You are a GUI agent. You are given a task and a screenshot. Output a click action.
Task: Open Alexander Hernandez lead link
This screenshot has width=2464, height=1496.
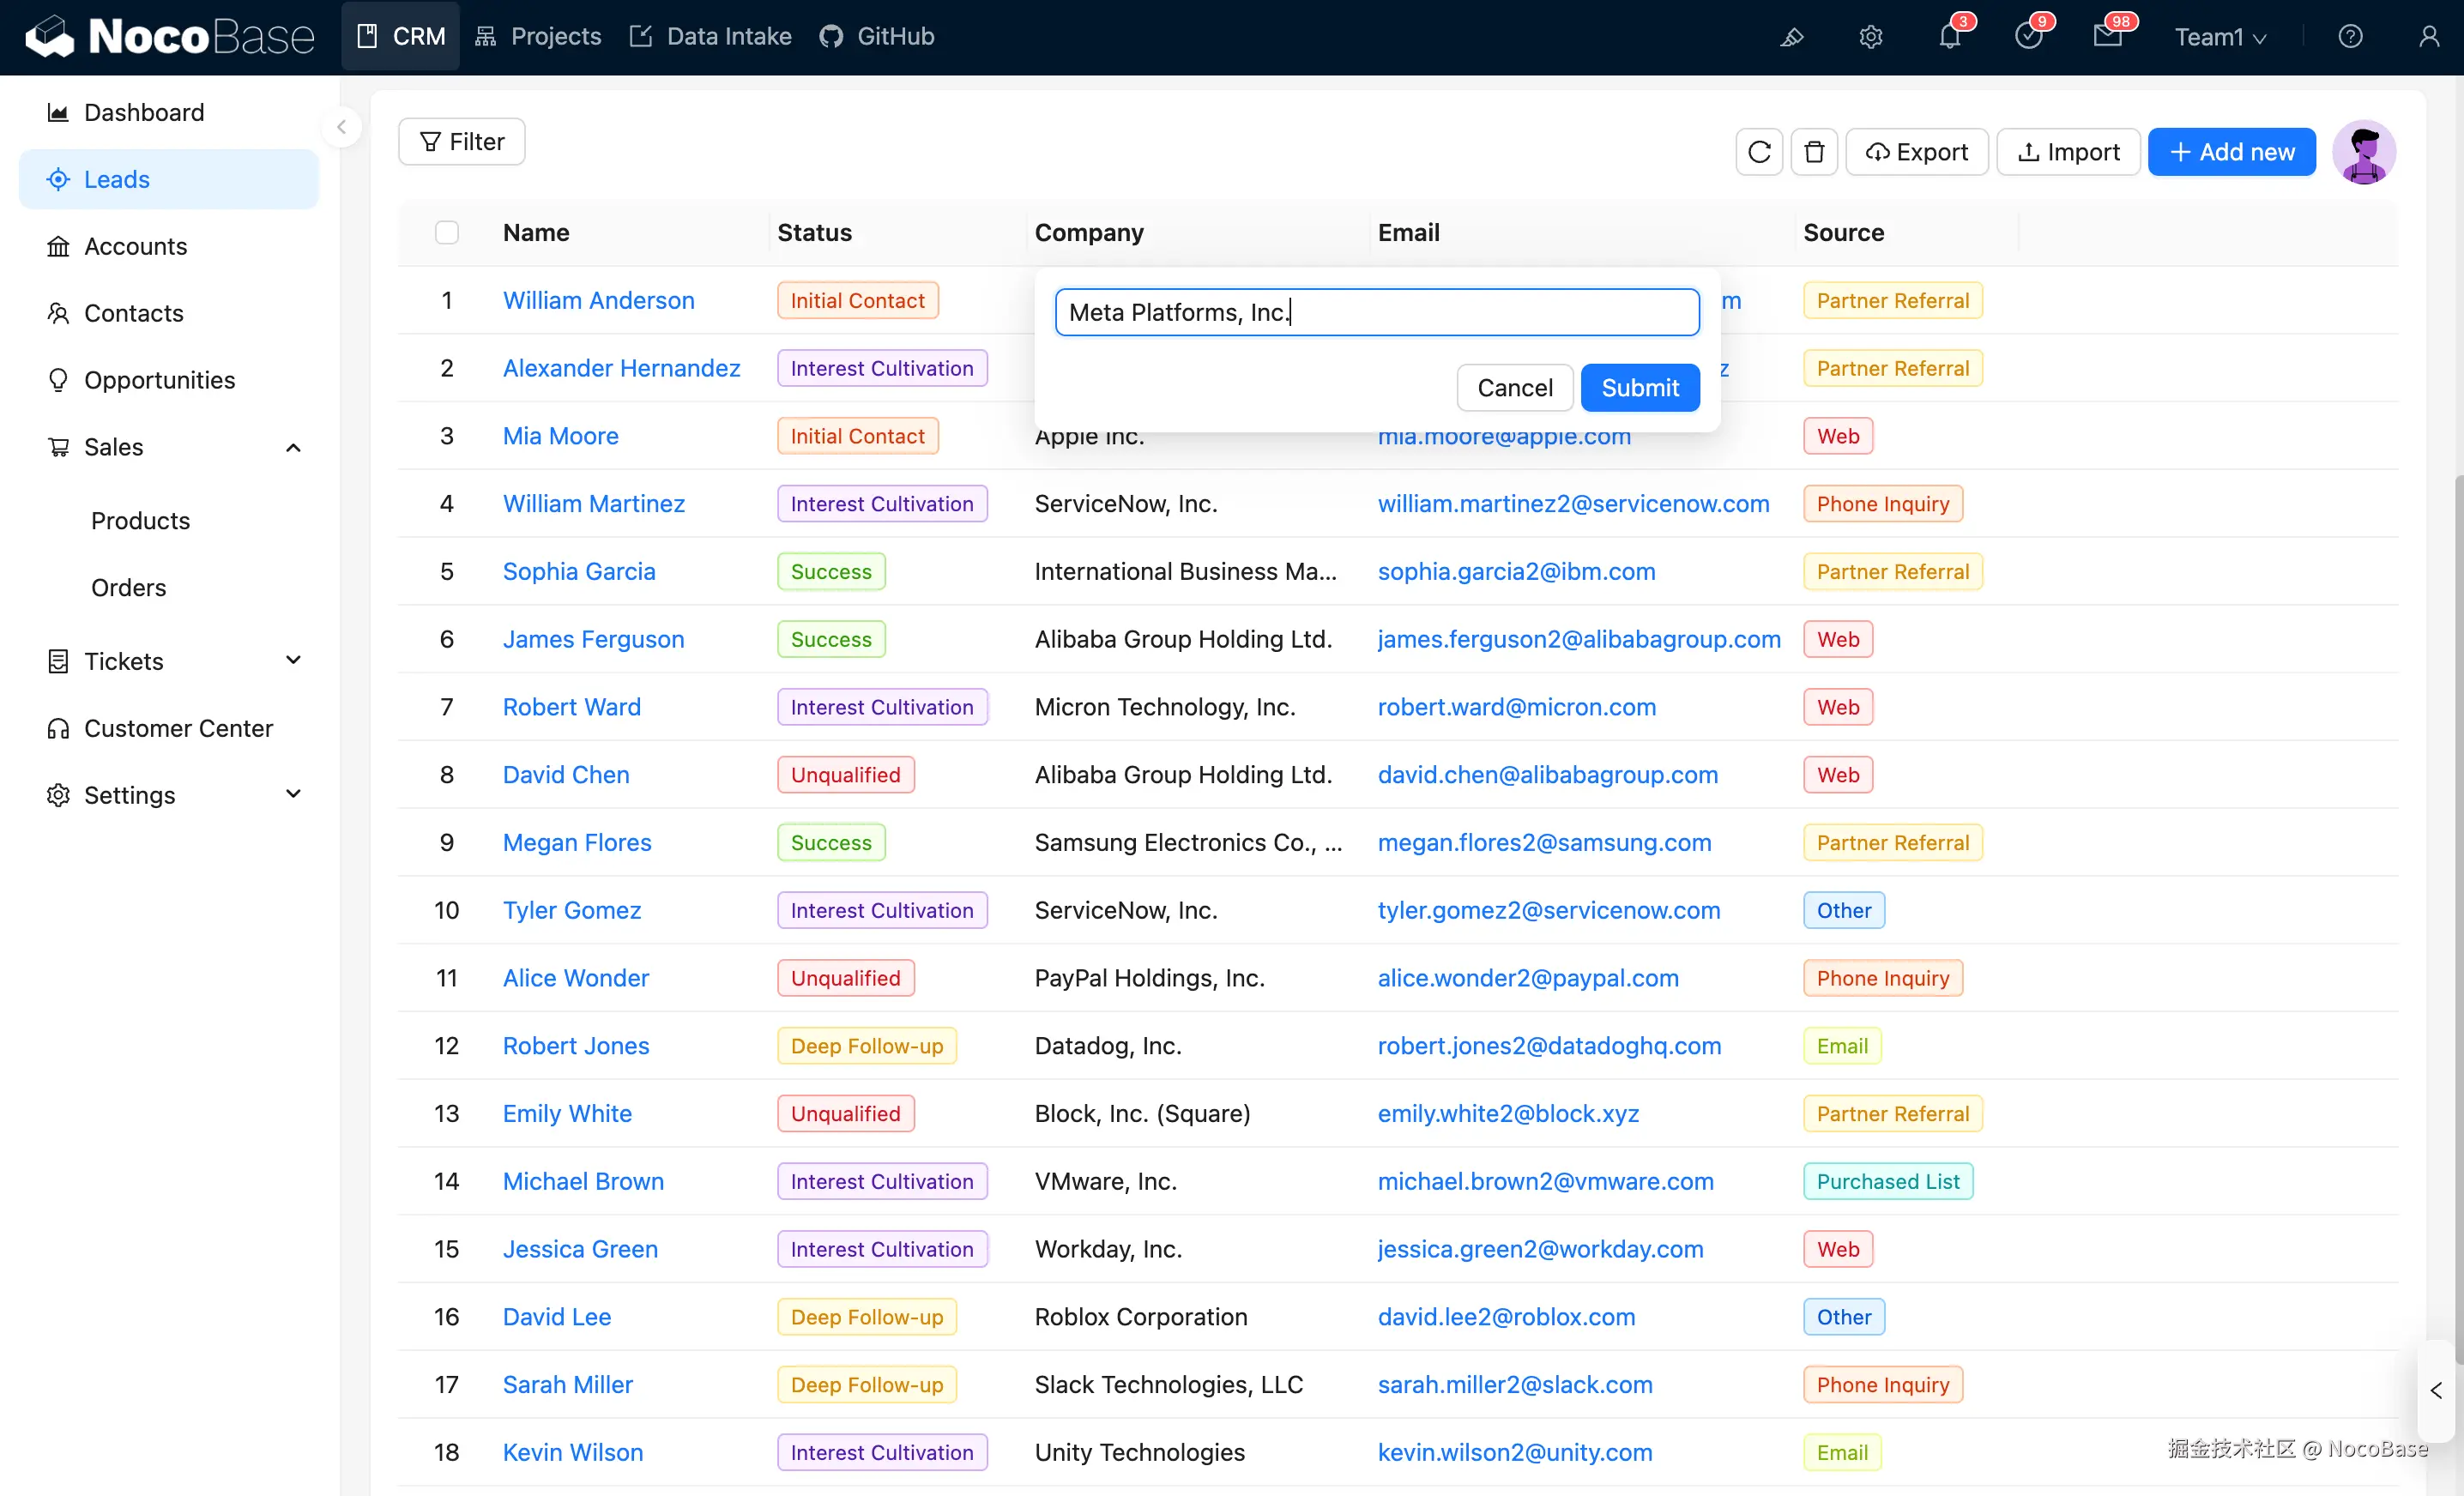tap(621, 368)
